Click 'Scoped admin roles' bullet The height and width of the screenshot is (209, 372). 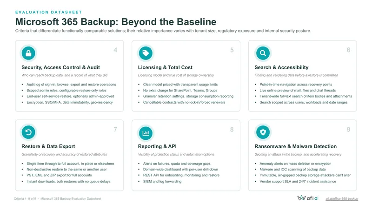pyautogui.click(x=66, y=90)
